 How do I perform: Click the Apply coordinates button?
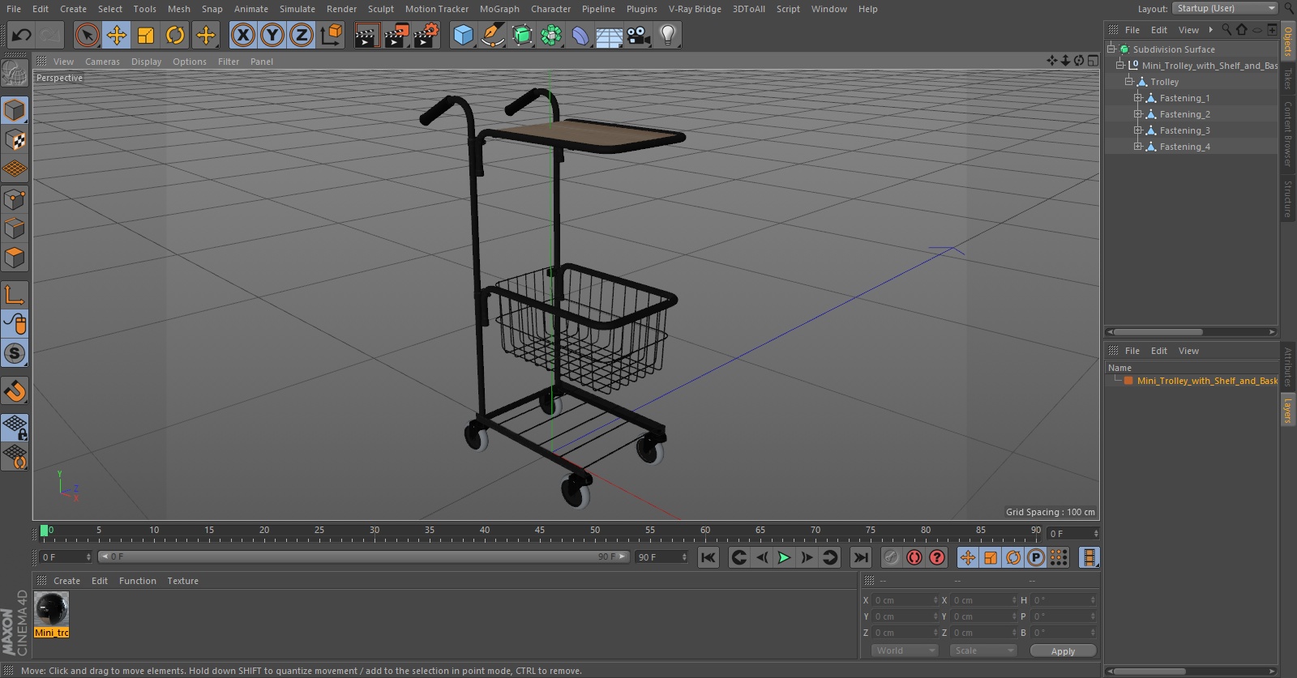(1063, 651)
